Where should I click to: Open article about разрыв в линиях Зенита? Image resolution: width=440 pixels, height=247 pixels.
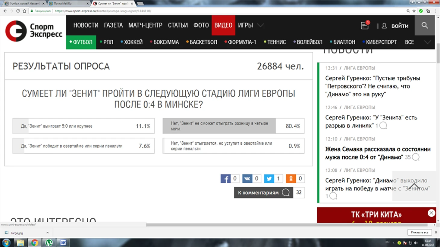[371, 122]
